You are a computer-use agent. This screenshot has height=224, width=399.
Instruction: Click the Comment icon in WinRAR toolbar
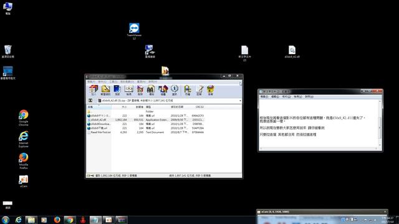(x=199, y=90)
